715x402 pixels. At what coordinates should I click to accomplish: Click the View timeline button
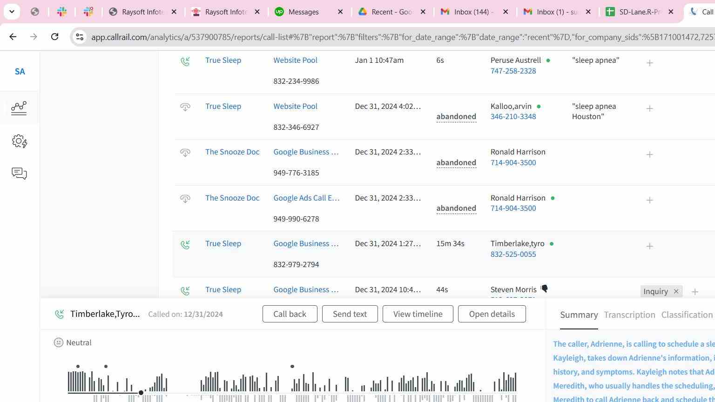pos(418,314)
